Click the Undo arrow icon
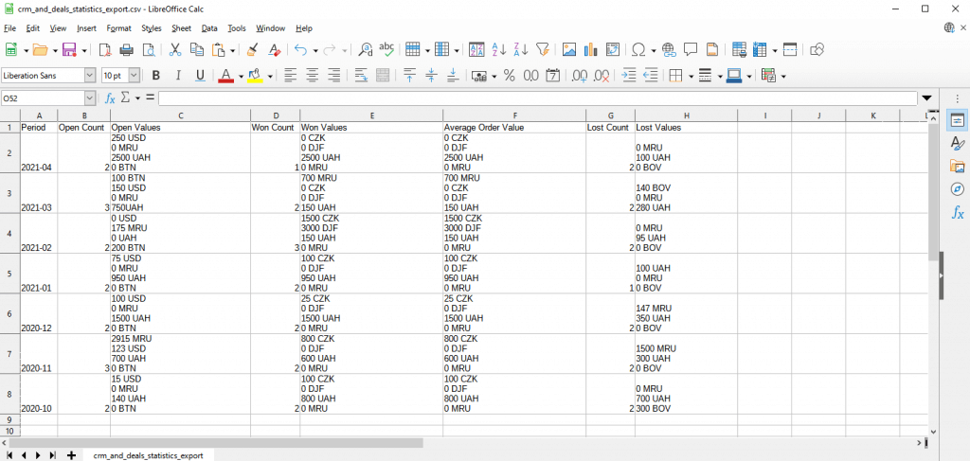The width and height of the screenshot is (970, 461). (300, 49)
